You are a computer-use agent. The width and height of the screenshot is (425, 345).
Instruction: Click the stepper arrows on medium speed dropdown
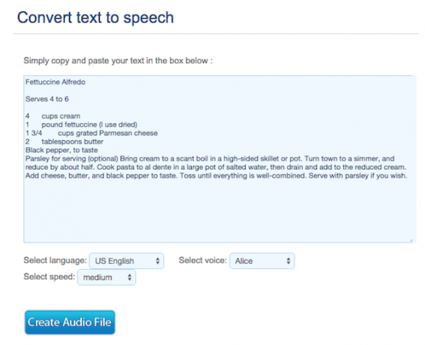click(130, 277)
